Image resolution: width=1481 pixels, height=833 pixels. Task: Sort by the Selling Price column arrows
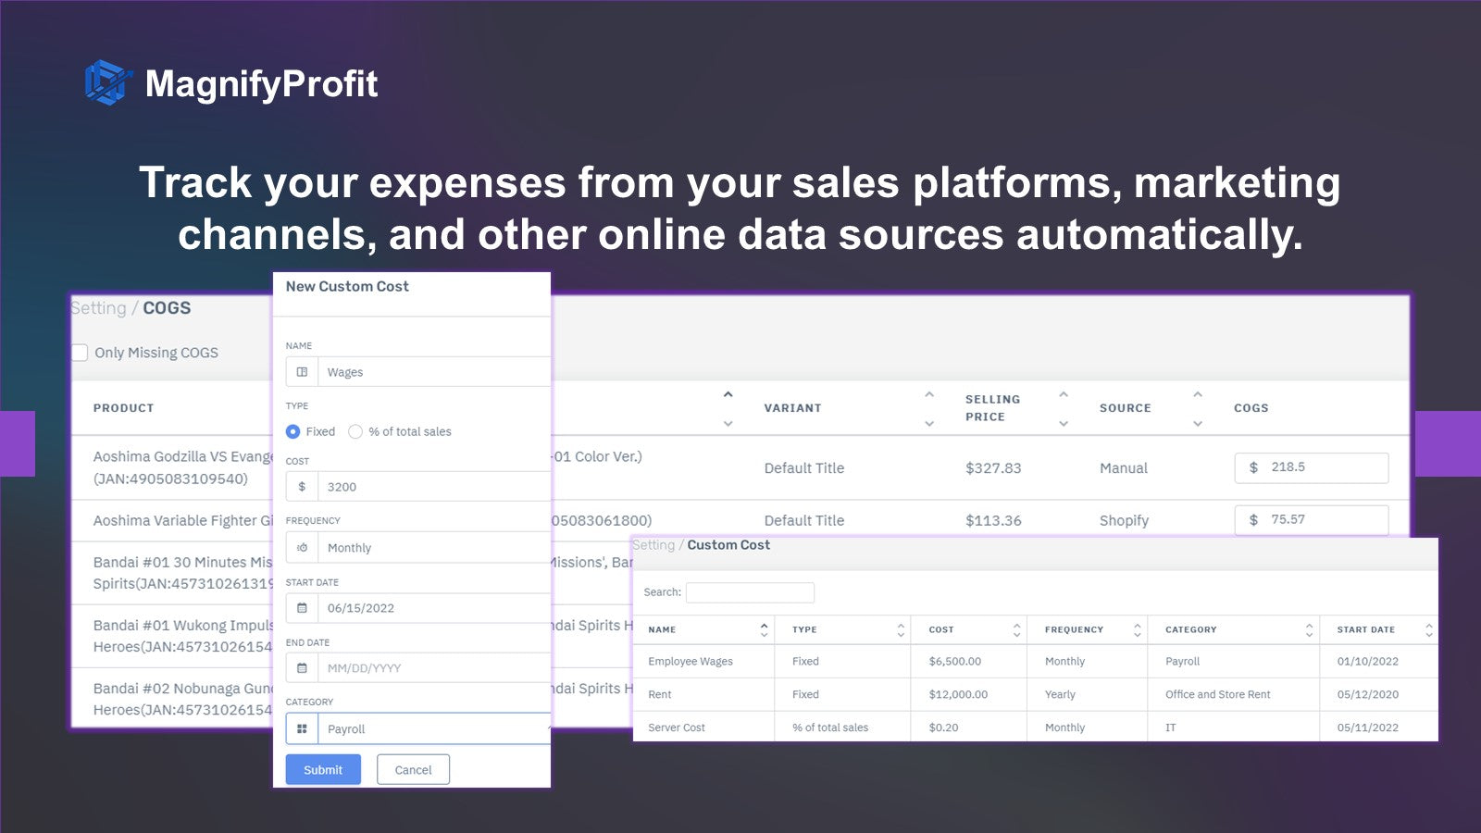click(1064, 408)
